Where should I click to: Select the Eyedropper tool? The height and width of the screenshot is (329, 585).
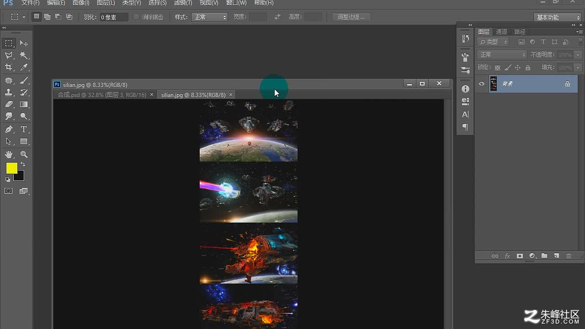[24, 67]
